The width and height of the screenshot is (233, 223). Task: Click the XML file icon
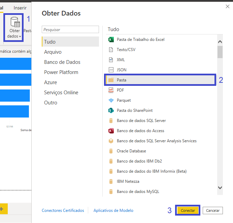pyautogui.click(x=111, y=60)
